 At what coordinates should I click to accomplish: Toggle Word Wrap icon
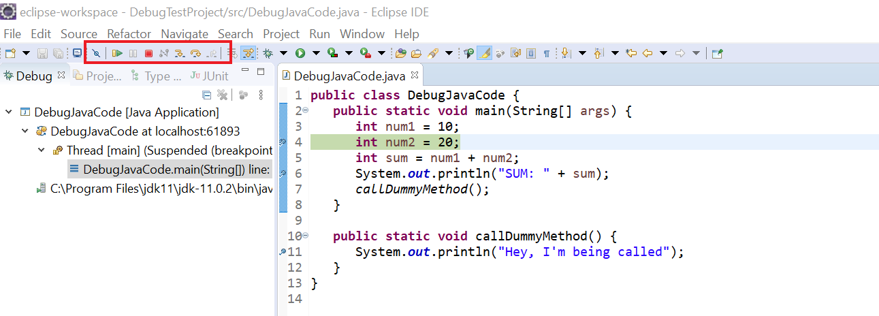(x=515, y=52)
